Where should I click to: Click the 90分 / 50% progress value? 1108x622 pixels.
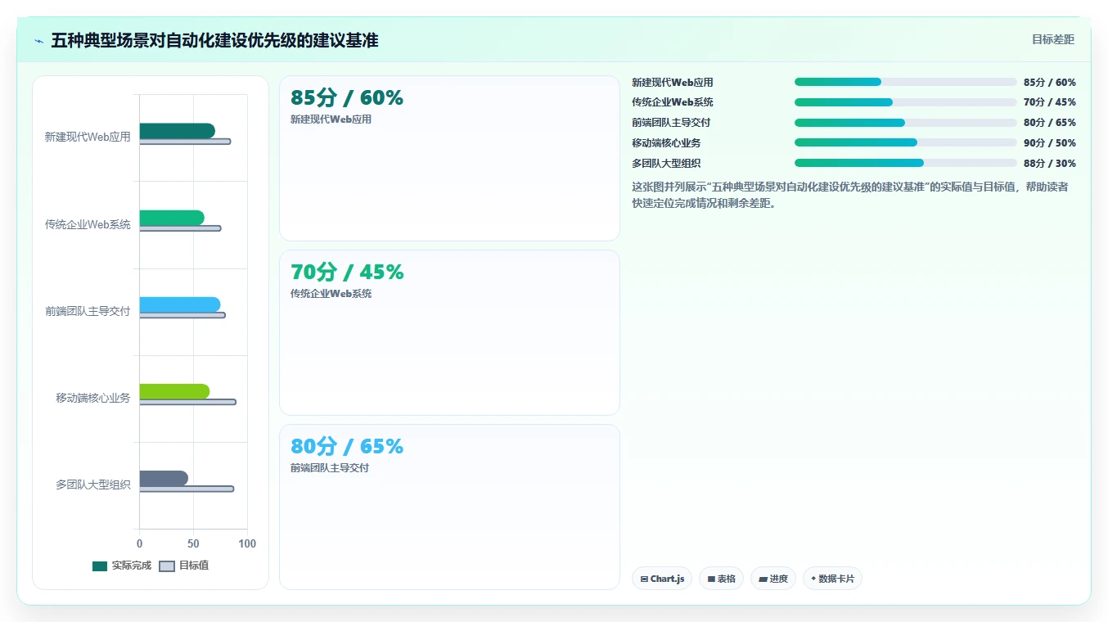1050,143
